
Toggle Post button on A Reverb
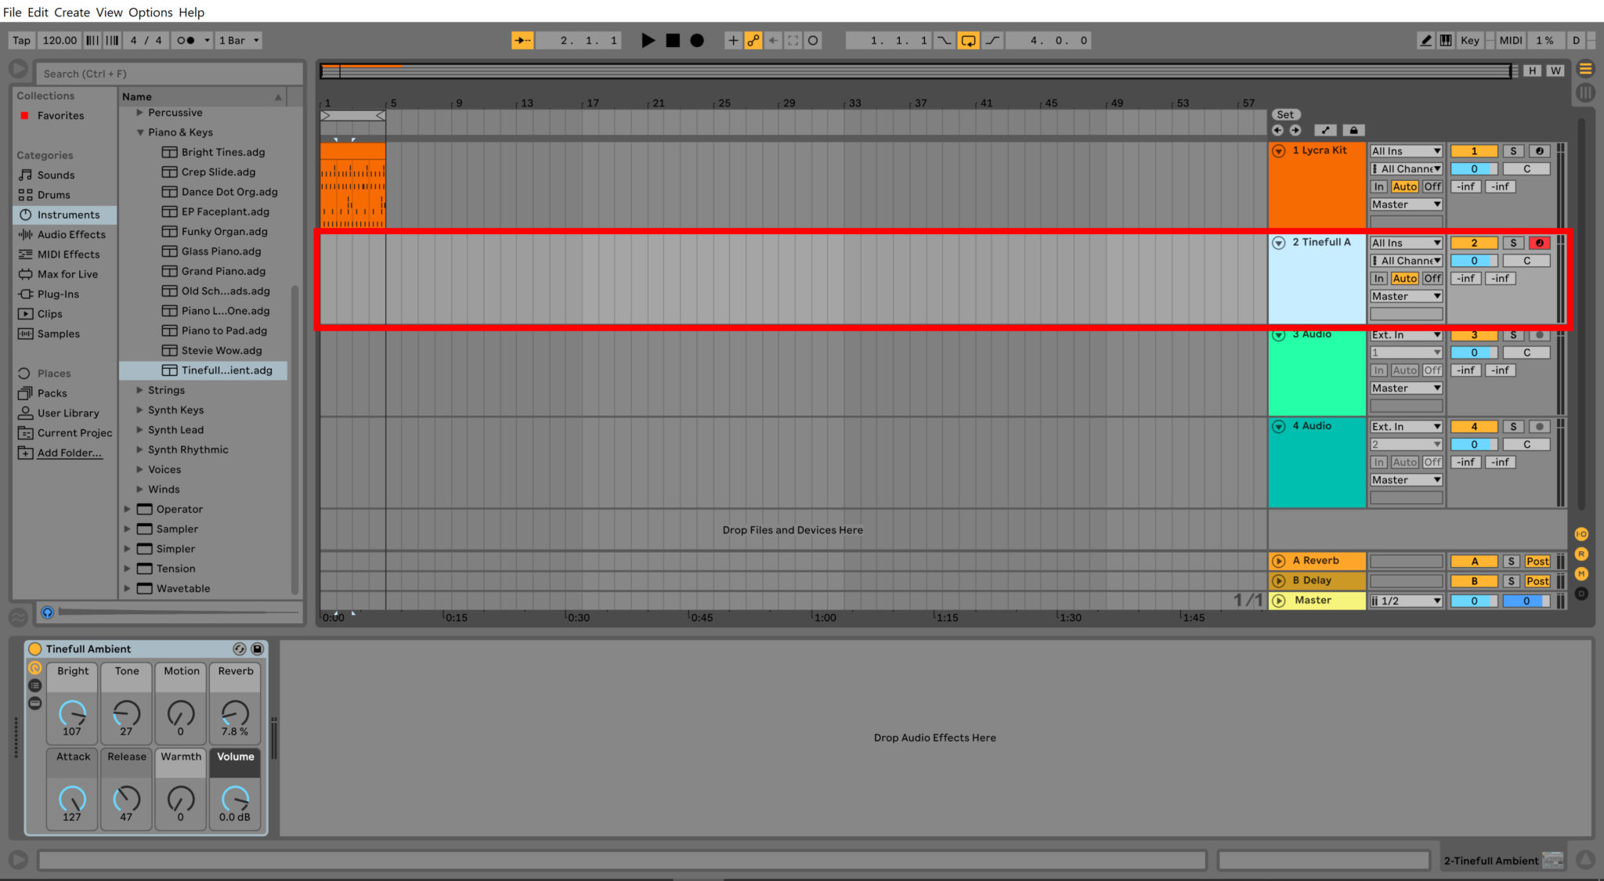tap(1537, 561)
